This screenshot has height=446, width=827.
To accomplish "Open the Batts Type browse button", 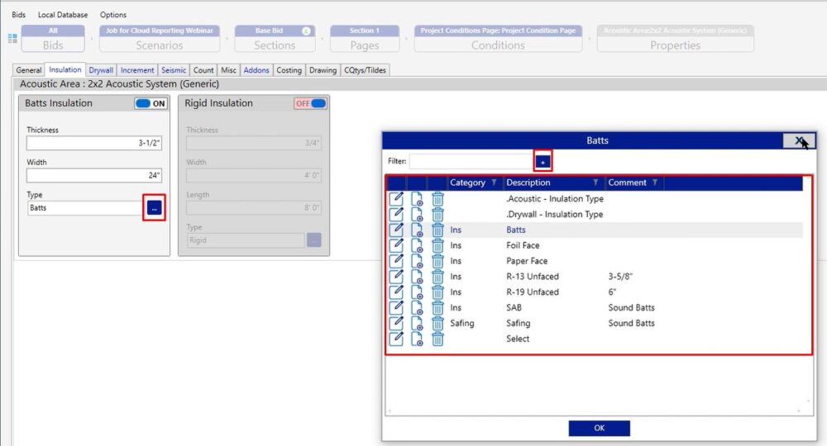I will [x=154, y=208].
